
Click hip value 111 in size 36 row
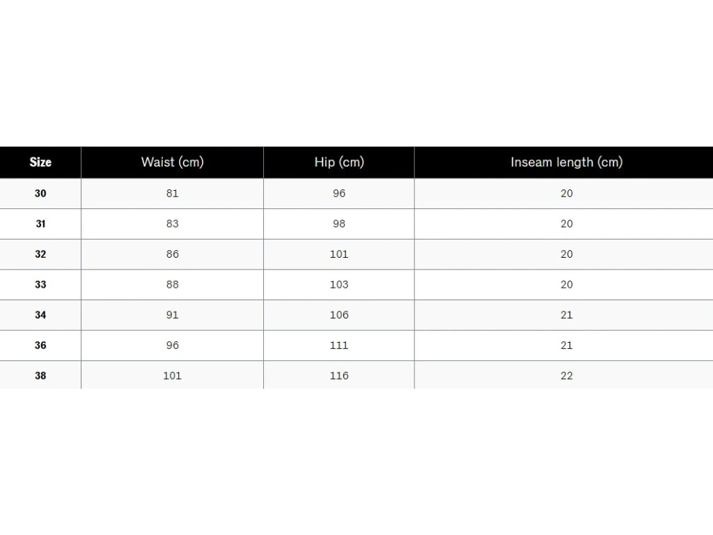click(339, 345)
